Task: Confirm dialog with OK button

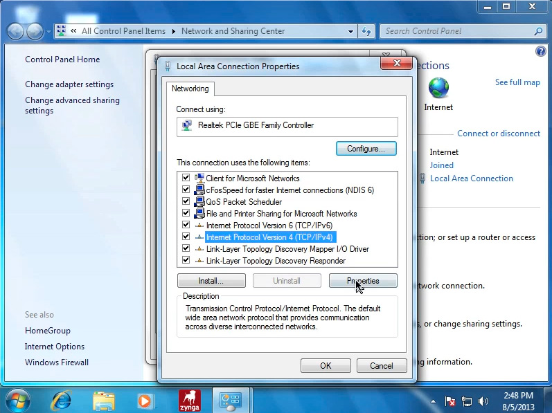Action: pos(326,365)
